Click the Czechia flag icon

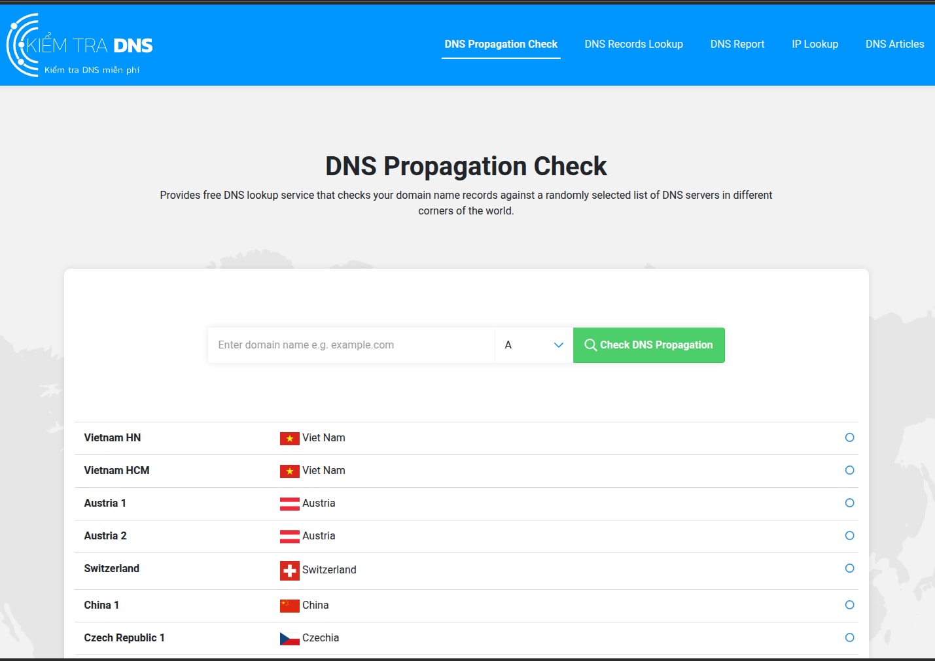click(289, 639)
